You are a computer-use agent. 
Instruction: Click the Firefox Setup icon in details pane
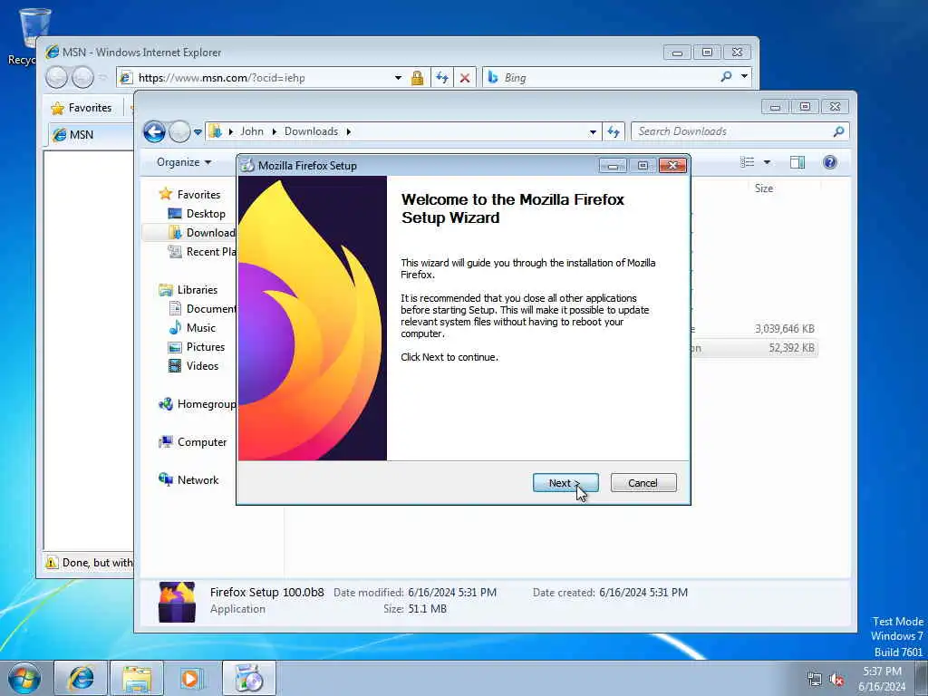coord(177,602)
